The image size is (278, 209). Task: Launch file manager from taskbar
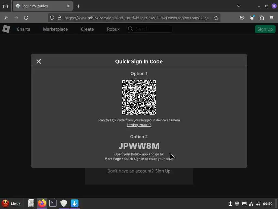pos(31,203)
